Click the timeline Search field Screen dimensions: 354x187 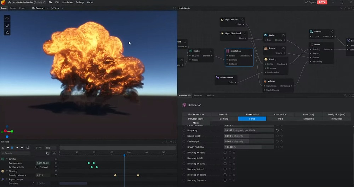click(x=15, y=153)
